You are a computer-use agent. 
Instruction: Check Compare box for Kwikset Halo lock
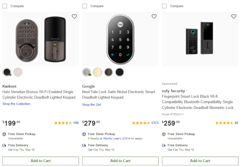pyautogui.click(x=5, y=6)
